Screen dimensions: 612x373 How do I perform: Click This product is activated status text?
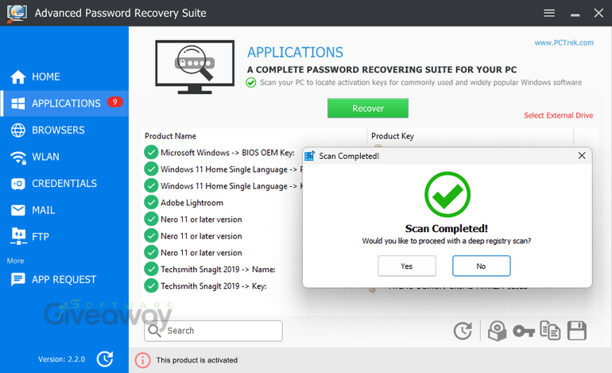[x=197, y=360]
